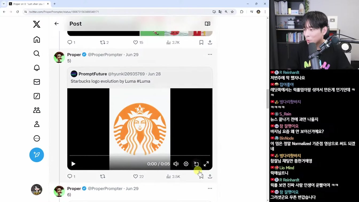This screenshot has height=202, width=359.
Task: Click BinNode name in live chat
Action: tap(287, 138)
